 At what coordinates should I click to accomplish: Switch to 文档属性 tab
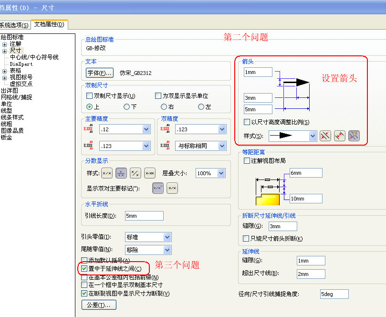(49, 24)
